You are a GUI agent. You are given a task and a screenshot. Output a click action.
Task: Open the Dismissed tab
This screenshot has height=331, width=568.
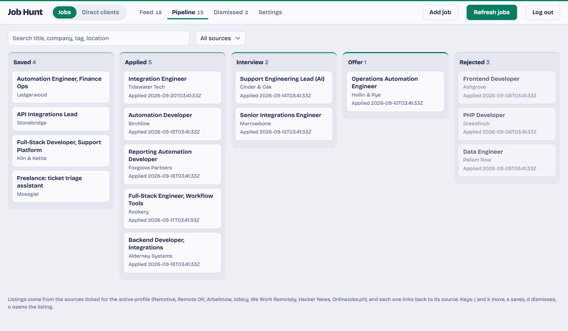coord(231,12)
